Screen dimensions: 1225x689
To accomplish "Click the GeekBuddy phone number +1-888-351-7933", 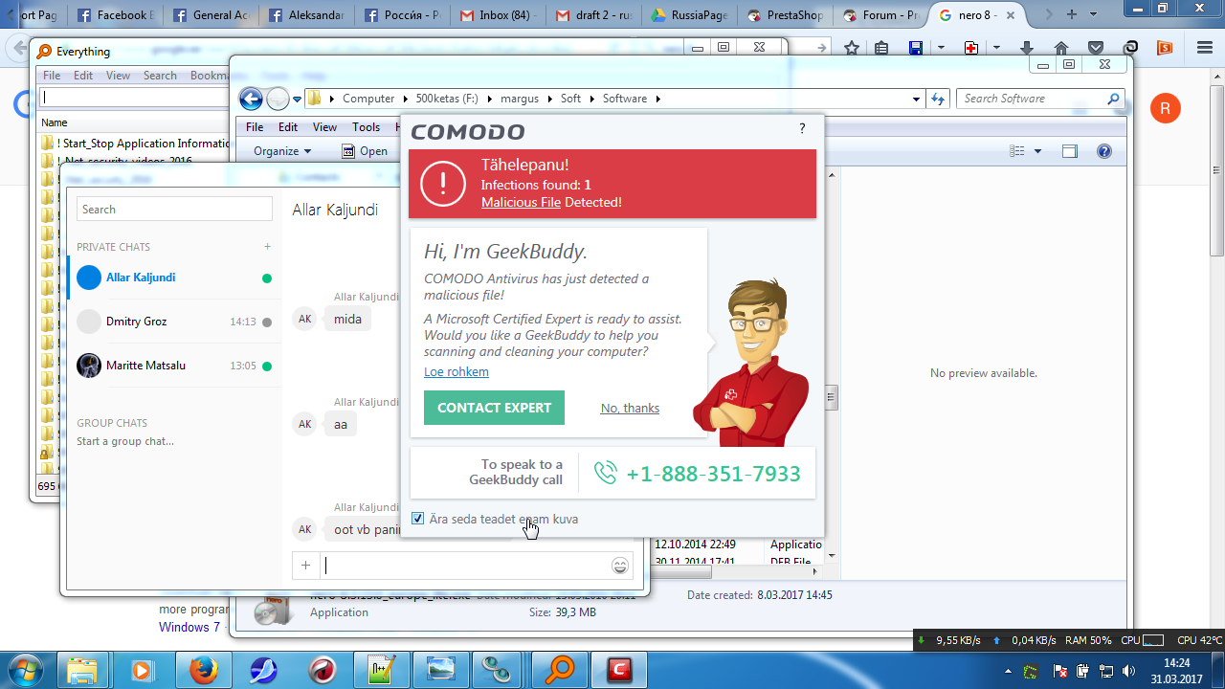I will (713, 474).
